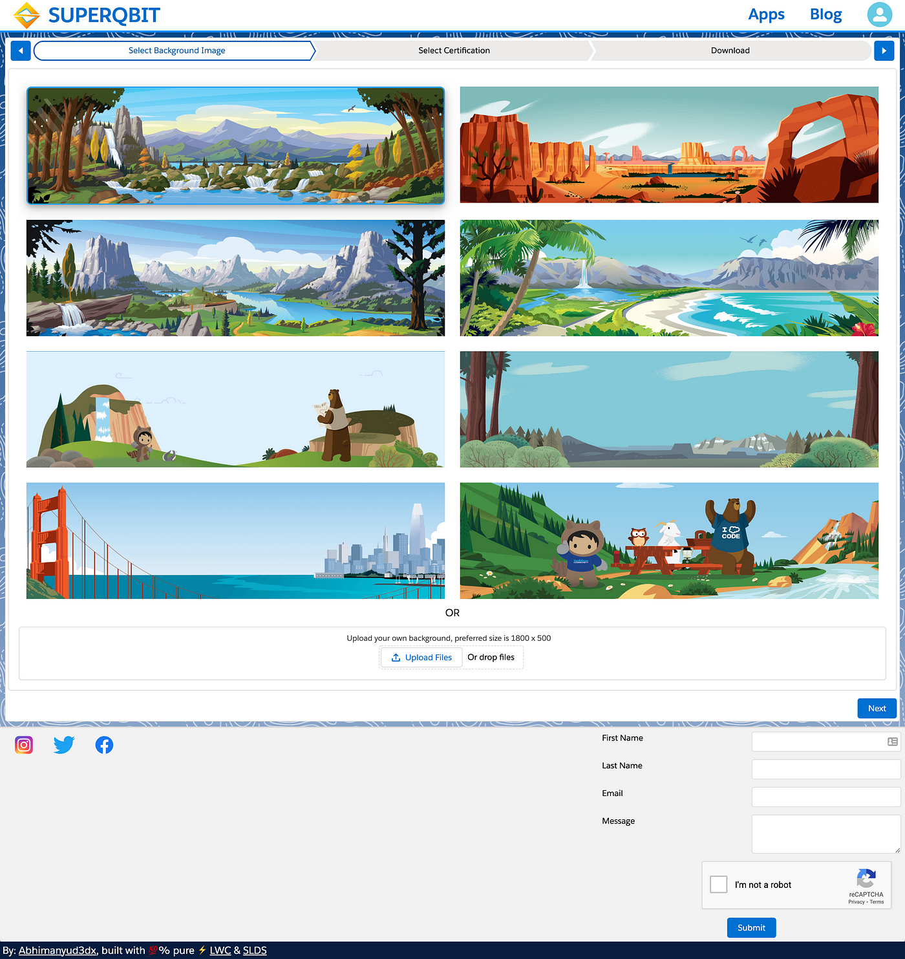
Task: Submit the contact form
Action: coord(751,927)
